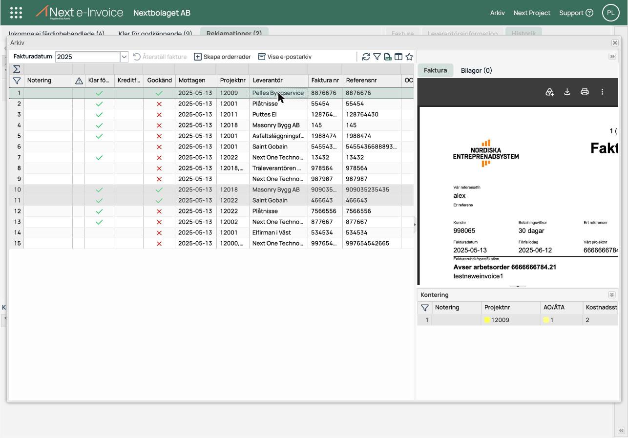The height and width of the screenshot is (438, 628).
Task: Collapse the invoice preview panel
Action: (612, 57)
